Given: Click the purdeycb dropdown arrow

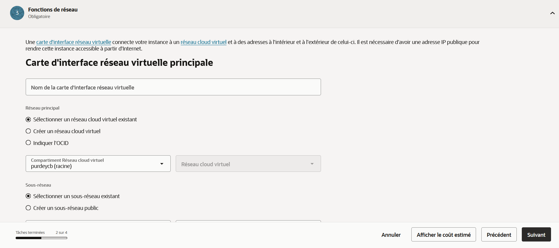Looking at the screenshot, I should 162,164.
